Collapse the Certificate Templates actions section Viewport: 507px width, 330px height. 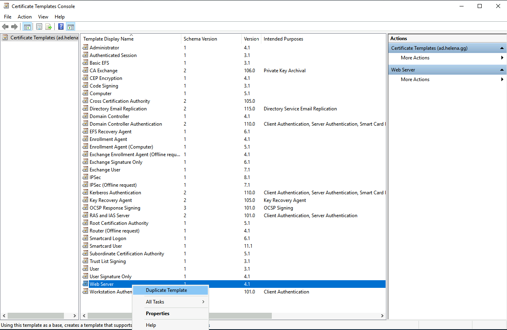click(x=502, y=48)
